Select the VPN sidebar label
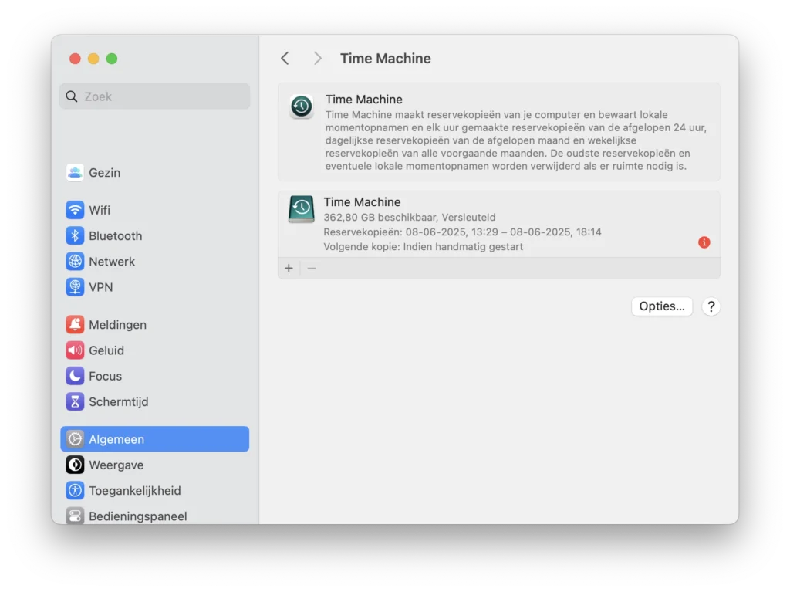Image resolution: width=790 pixels, height=592 pixels. 101,287
